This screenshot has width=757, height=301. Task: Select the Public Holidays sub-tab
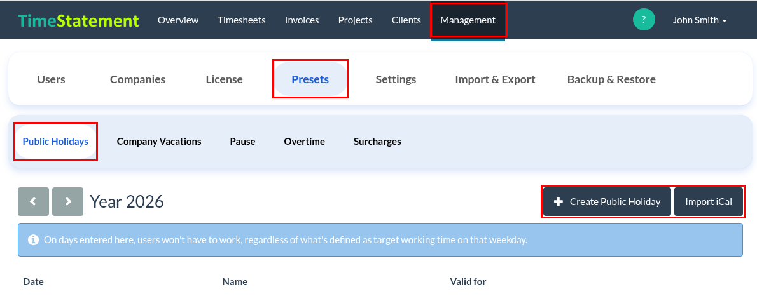tap(55, 142)
